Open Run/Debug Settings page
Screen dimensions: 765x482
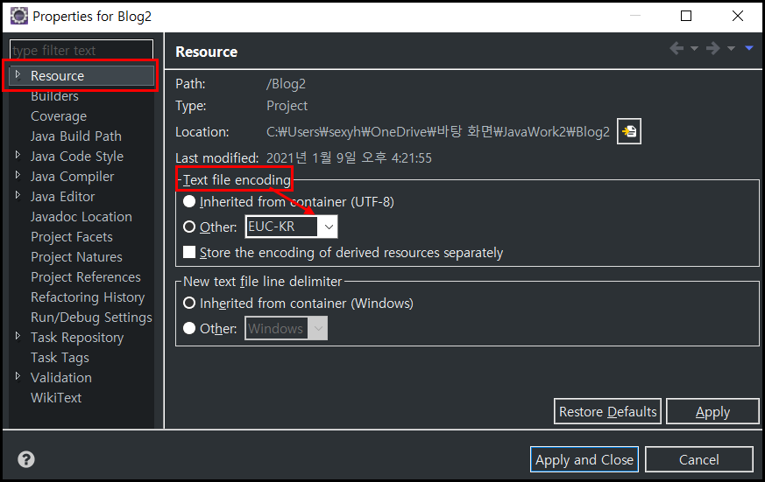(91, 318)
